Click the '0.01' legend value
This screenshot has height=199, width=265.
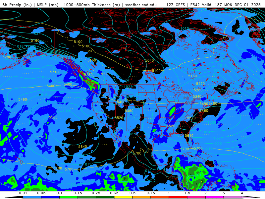23,193
